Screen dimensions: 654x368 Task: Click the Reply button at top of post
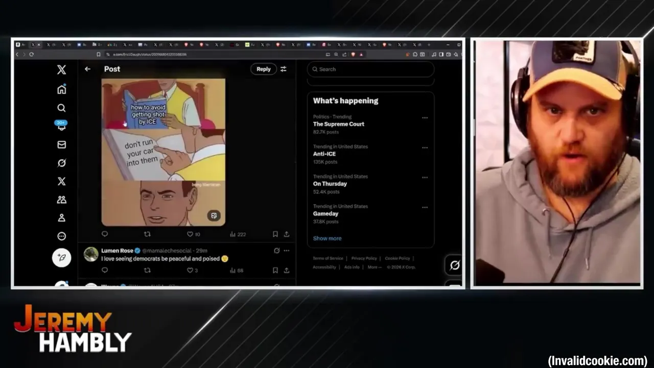(x=264, y=69)
